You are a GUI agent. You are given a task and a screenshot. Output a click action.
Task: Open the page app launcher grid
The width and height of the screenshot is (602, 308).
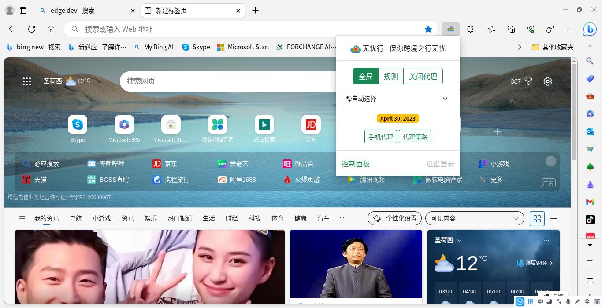[27, 81]
